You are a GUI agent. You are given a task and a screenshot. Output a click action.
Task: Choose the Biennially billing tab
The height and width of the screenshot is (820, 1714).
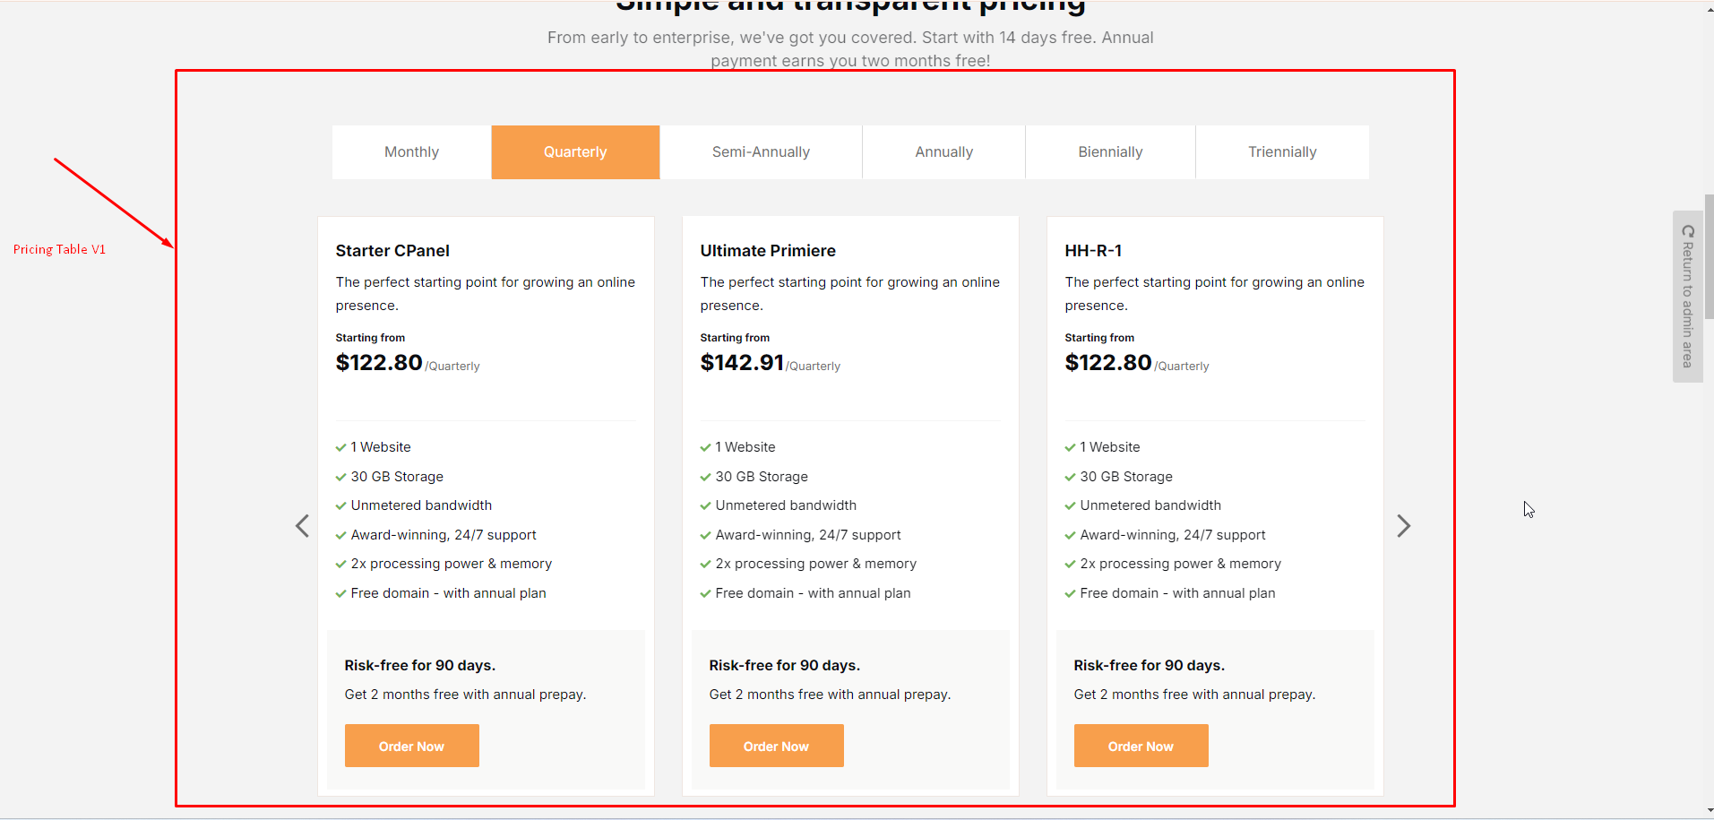point(1110,152)
